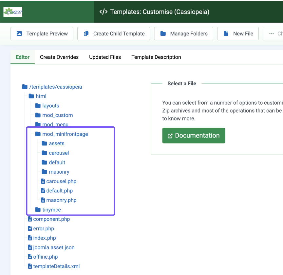Click the New File document icon
The height and width of the screenshot is (275, 283).
tap(226, 33)
